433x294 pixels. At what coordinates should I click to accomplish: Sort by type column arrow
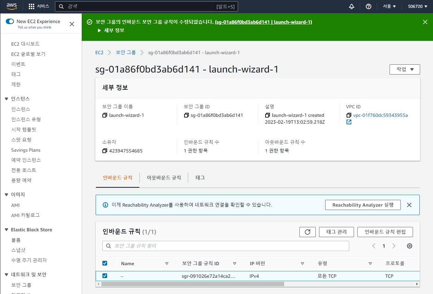(x=370, y=264)
